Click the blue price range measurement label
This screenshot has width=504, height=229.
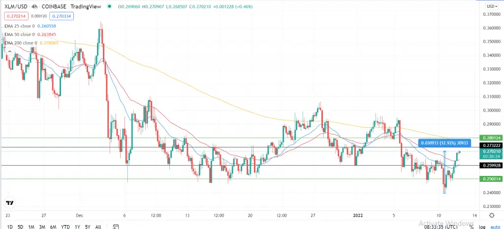(x=445, y=143)
